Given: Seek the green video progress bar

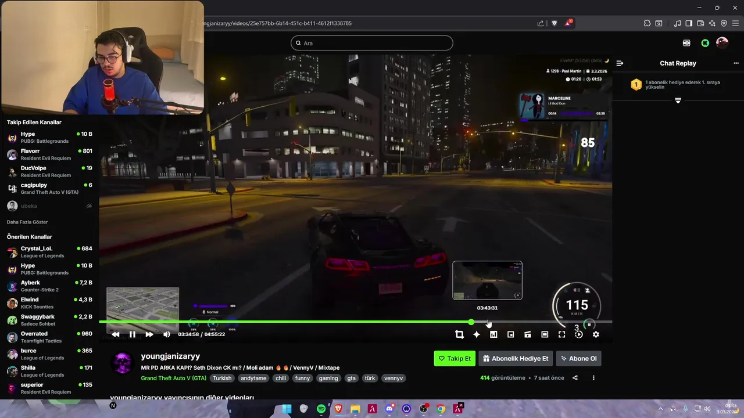Looking at the screenshot, I should [x=355, y=322].
